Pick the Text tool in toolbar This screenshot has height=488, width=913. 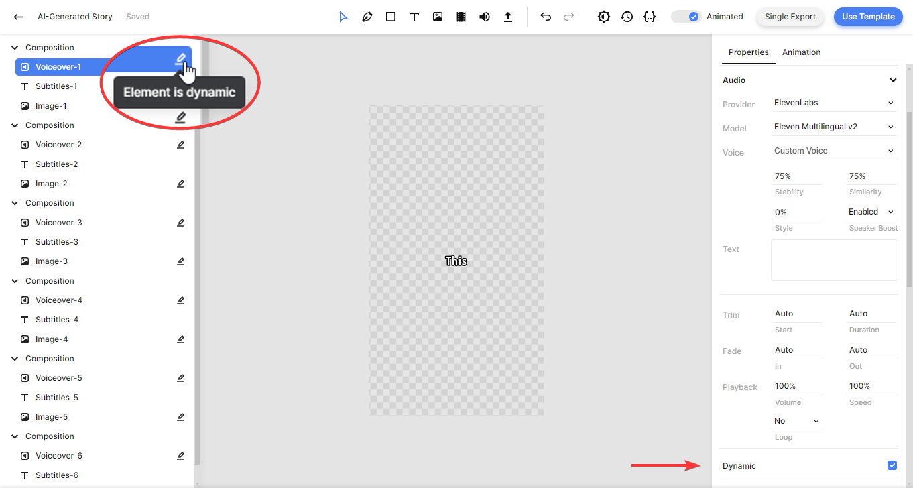click(x=414, y=17)
